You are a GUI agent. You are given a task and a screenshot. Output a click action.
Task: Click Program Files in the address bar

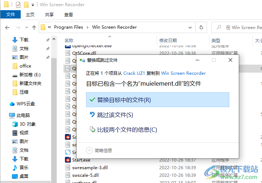[x=69, y=27]
